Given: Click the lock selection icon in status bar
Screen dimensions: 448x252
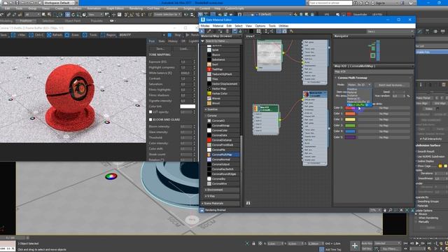Looking at the screenshot, I should point(253,244).
